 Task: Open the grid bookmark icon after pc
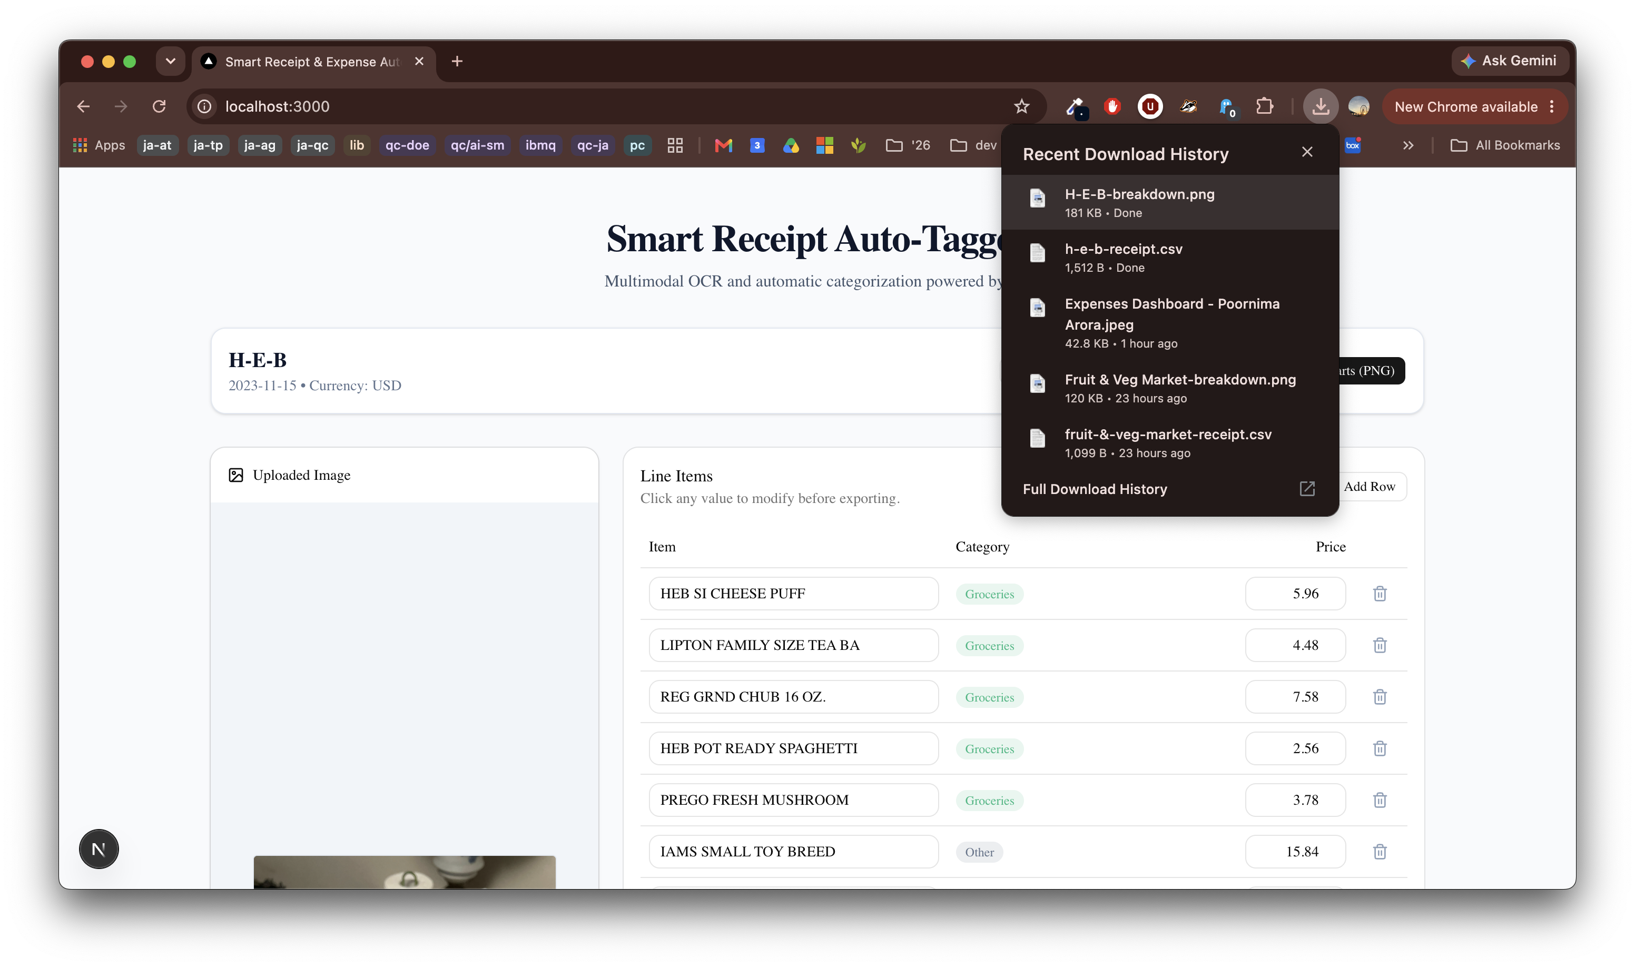(675, 145)
